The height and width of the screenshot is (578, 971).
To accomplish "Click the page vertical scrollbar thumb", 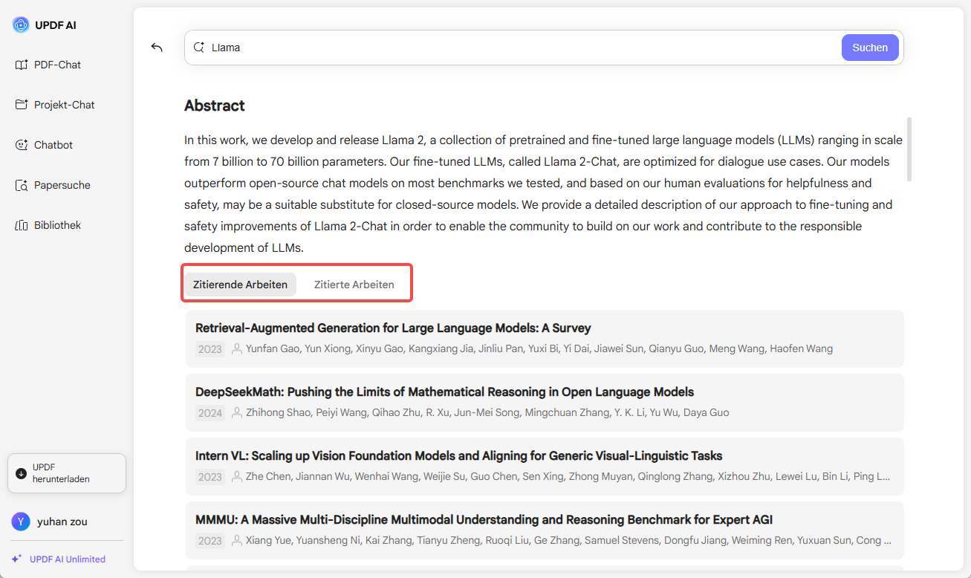I will (909, 149).
